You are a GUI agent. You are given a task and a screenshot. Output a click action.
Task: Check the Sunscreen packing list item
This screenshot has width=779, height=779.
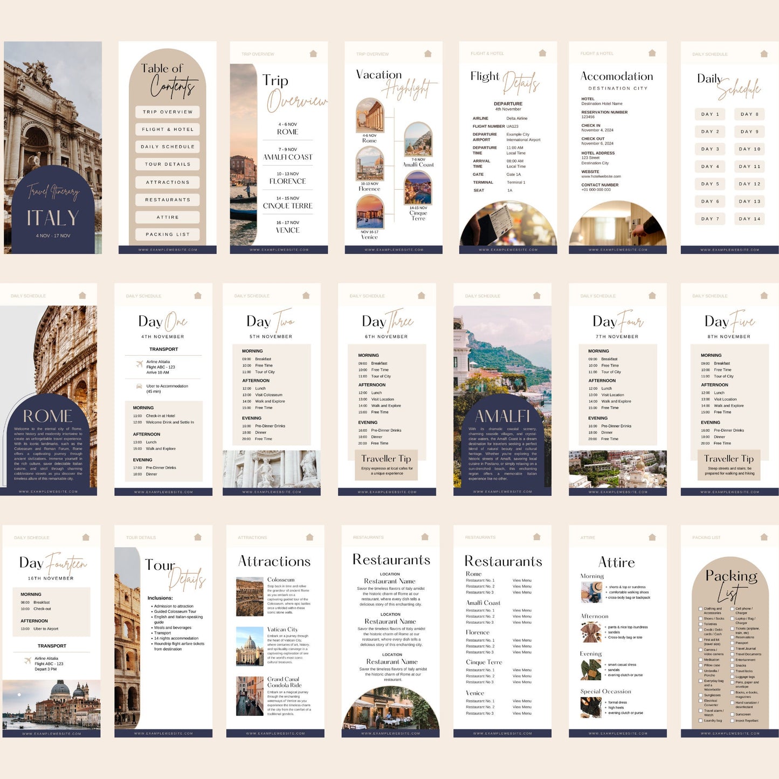pyautogui.click(x=732, y=715)
